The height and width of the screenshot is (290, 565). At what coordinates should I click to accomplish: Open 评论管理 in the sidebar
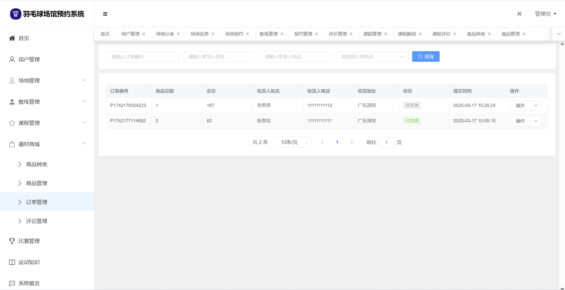pyautogui.click(x=37, y=221)
